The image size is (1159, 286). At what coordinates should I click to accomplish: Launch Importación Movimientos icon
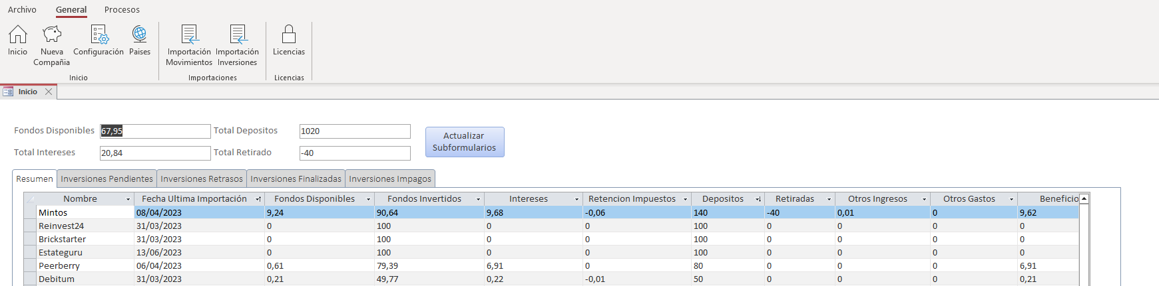coord(189,35)
